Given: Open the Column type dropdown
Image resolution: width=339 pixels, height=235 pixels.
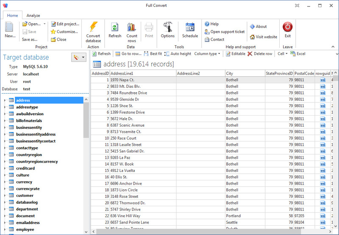Looking at the screenshot, I should click(x=207, y=54).
